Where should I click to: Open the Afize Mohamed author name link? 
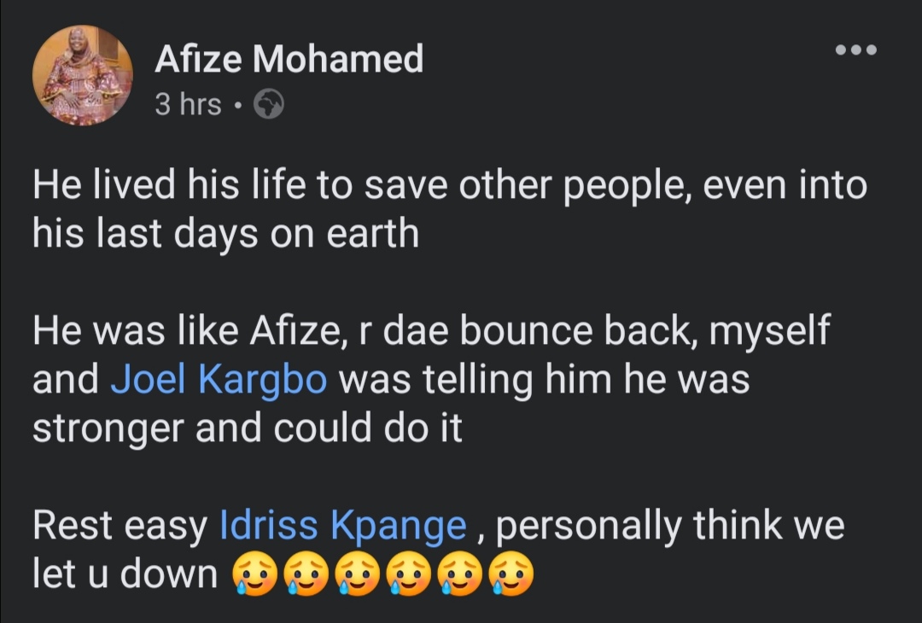click(x=289, y=59)
